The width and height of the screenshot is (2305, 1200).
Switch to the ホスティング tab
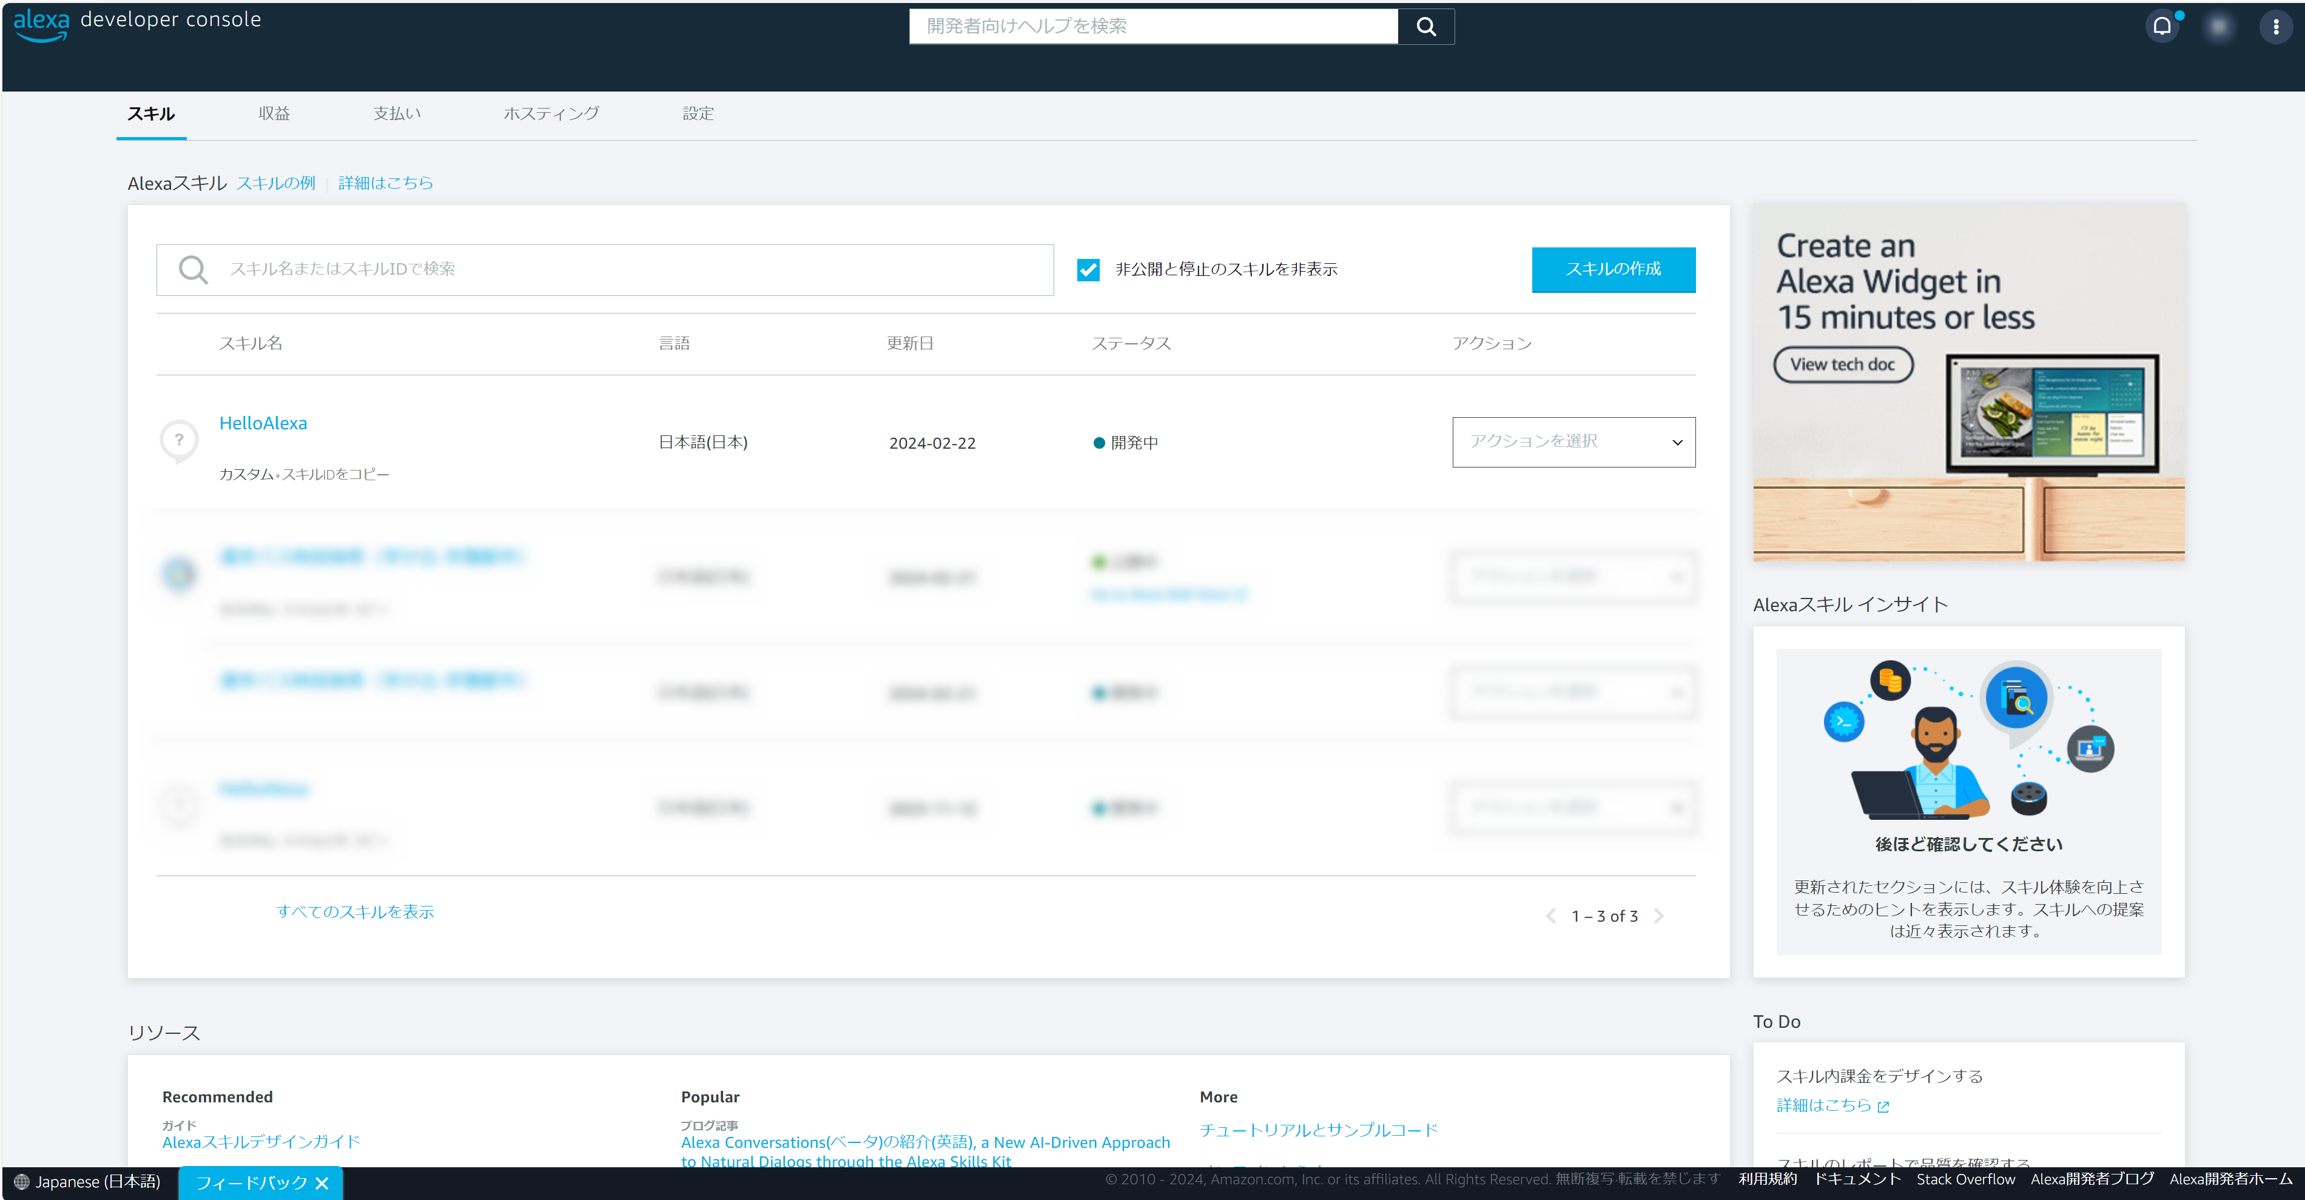tap(551, 113)
